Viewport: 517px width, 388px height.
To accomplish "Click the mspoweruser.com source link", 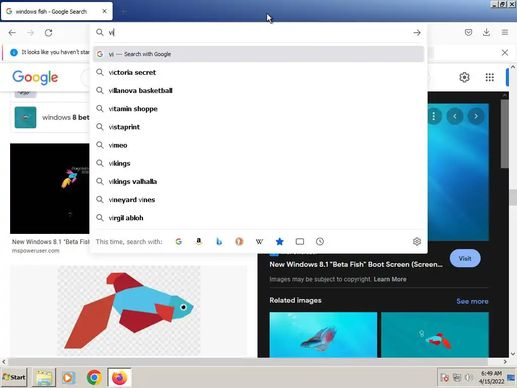I will [x=36, y=251].
